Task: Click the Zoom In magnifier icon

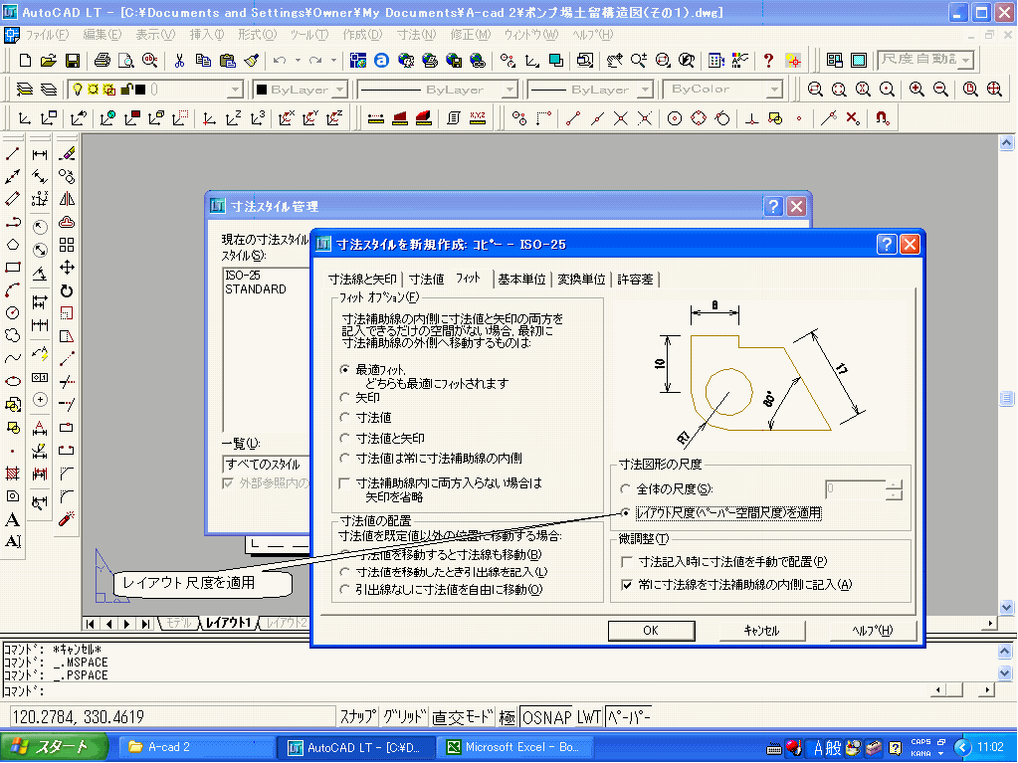Action: (x=916, y=89)
